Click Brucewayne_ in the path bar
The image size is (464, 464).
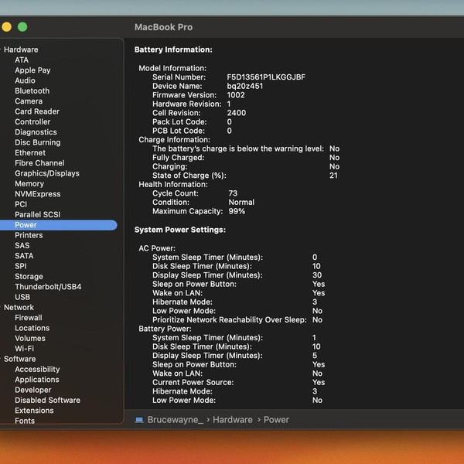[x=175, y=420]
